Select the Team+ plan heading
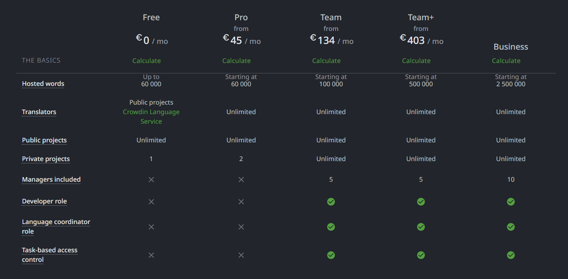 point(421,17)
